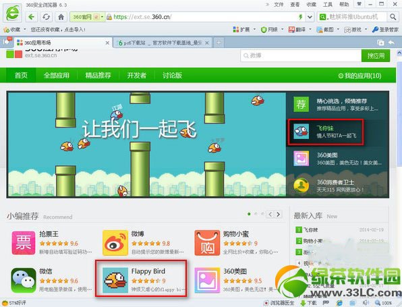Screen dimensions: 402x307
Task: Select 飞你妹 item in banner list
Action: [x=326, y=132]
